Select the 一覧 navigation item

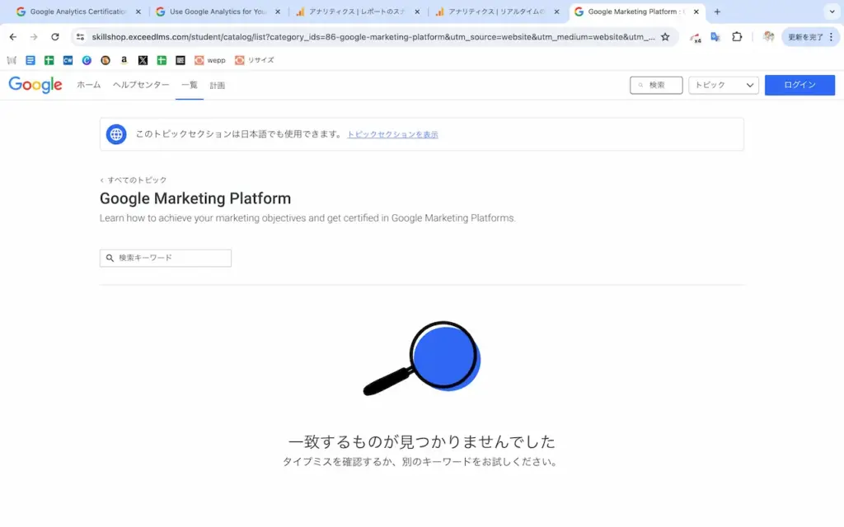coord(190,85)
